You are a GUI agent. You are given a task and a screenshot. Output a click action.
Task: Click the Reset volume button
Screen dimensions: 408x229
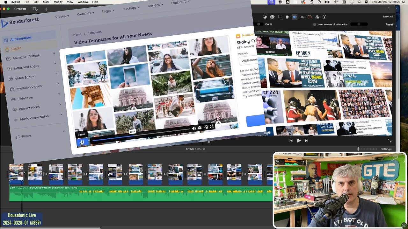[x=389, y=24]
